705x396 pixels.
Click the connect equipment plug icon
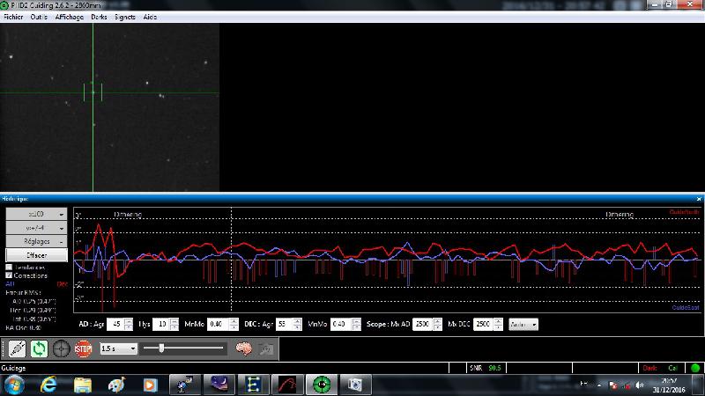point(17,348)
